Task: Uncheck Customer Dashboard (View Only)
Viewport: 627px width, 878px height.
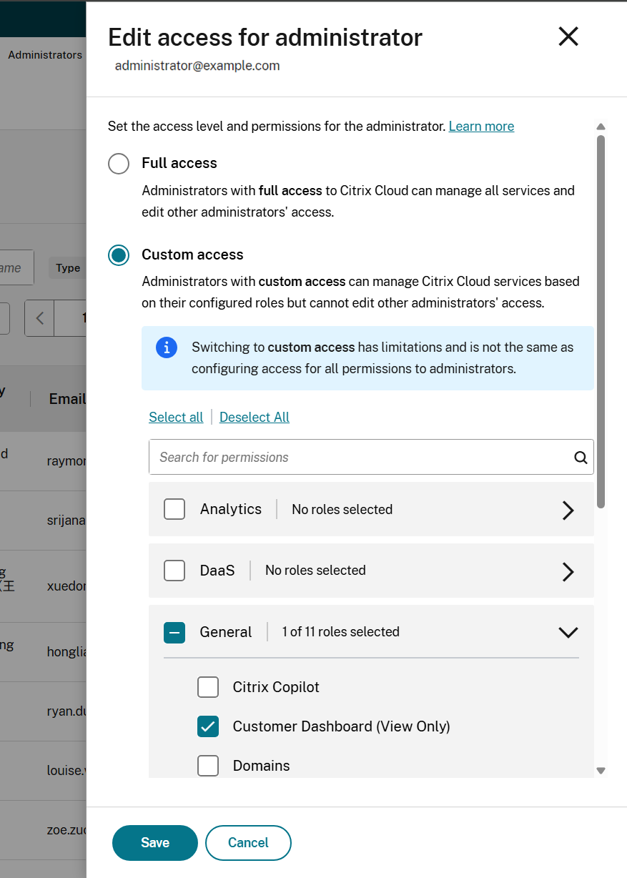Action: click(208, 726)
